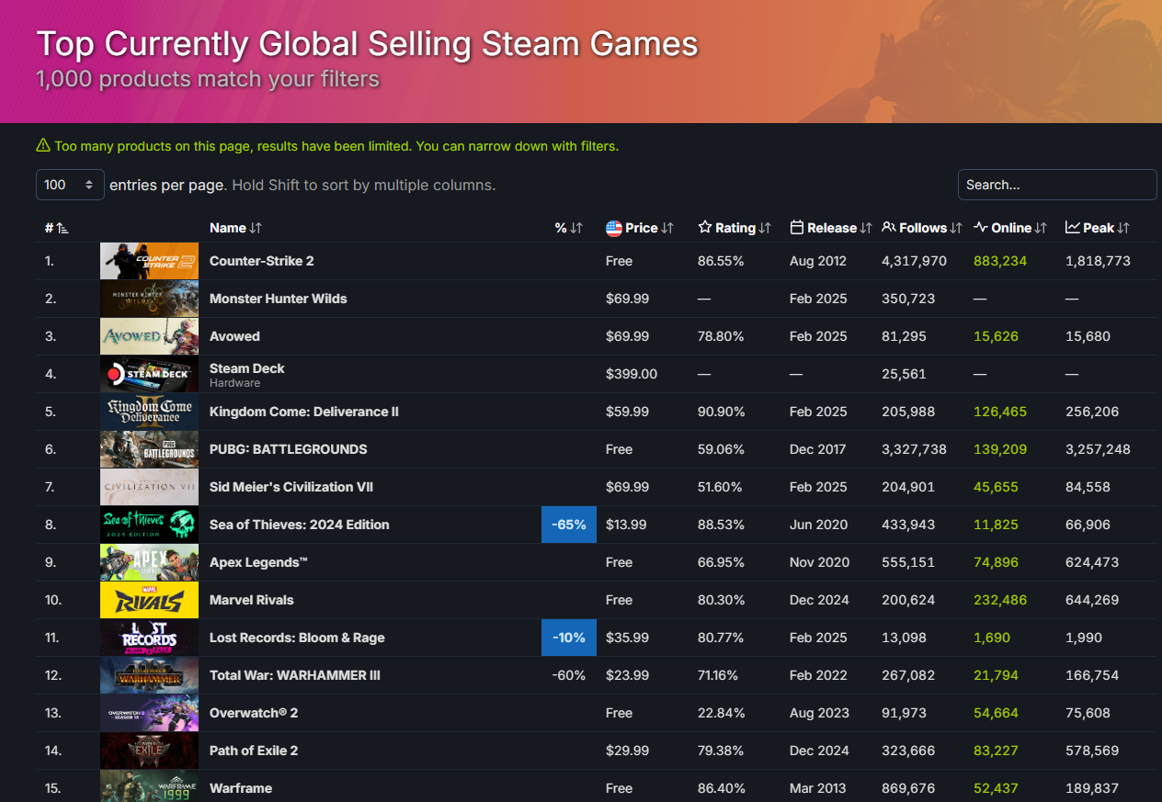Sort table by Online column
Image resolution: width=1162 pixels, height=802 pixels.
tap(1010, 228)
